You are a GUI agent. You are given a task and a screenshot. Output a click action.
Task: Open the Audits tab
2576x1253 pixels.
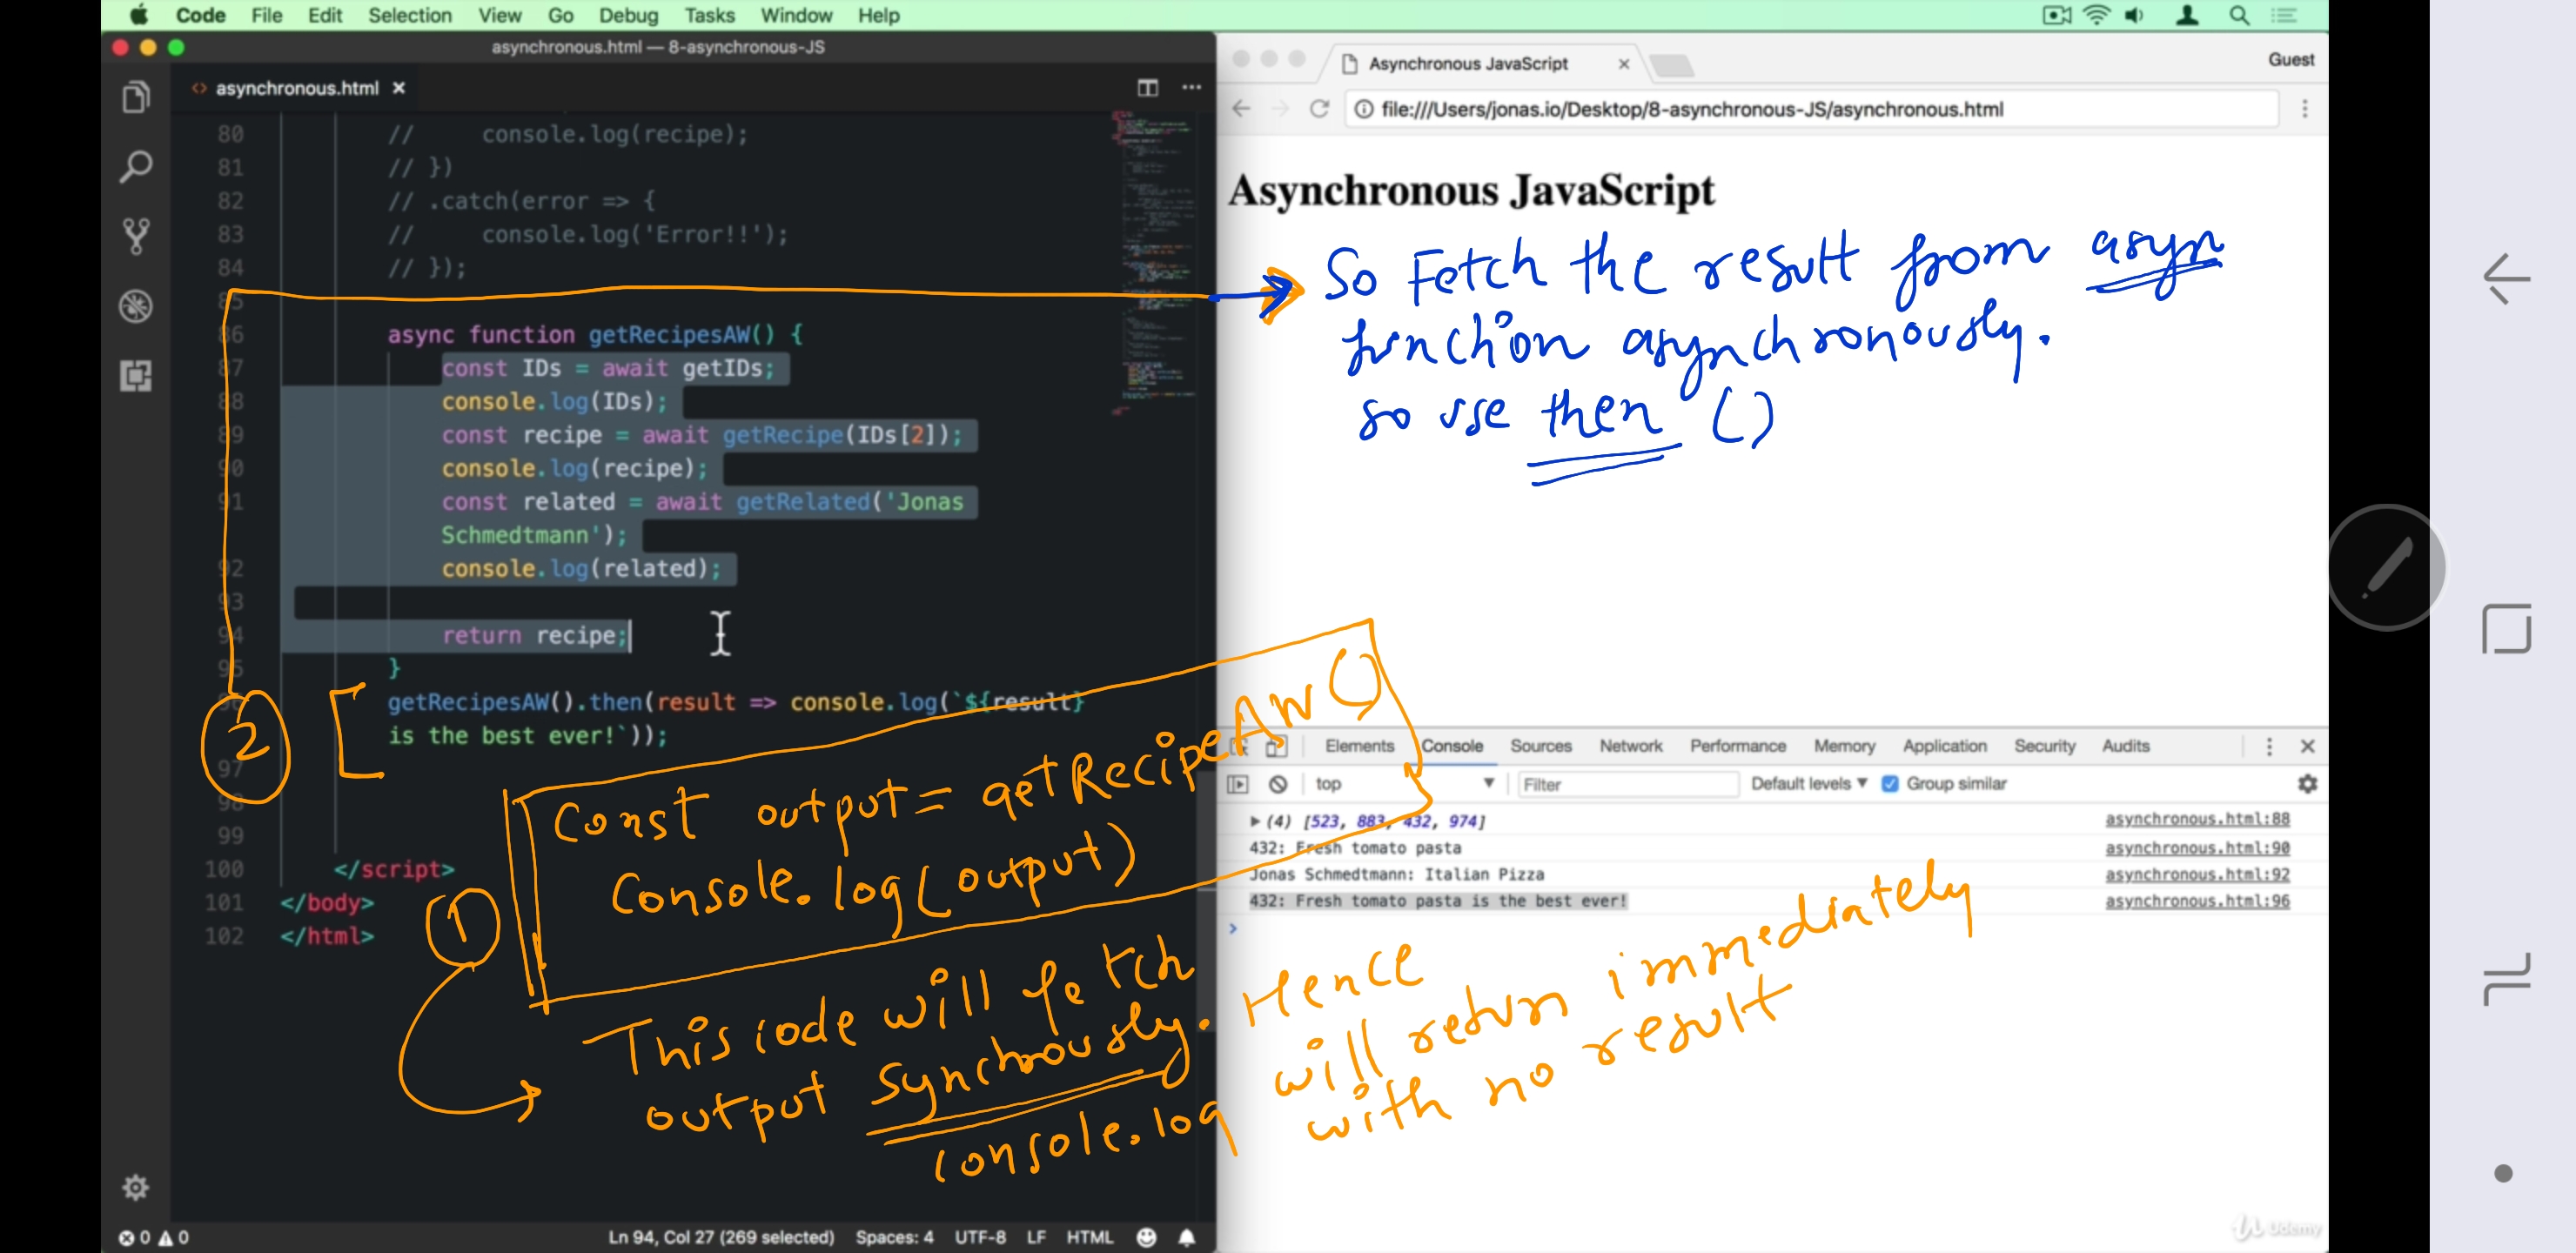(x=2124, y=746)
